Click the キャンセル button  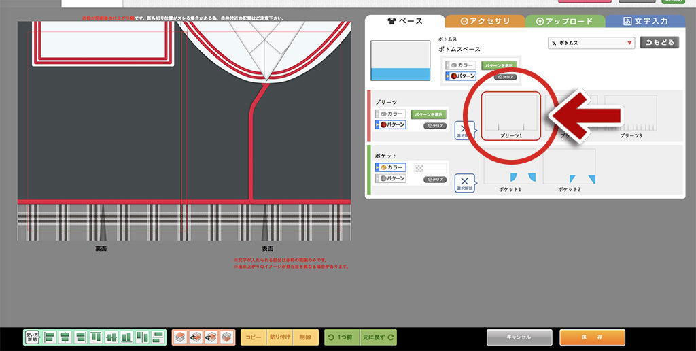tap(519, 337)
